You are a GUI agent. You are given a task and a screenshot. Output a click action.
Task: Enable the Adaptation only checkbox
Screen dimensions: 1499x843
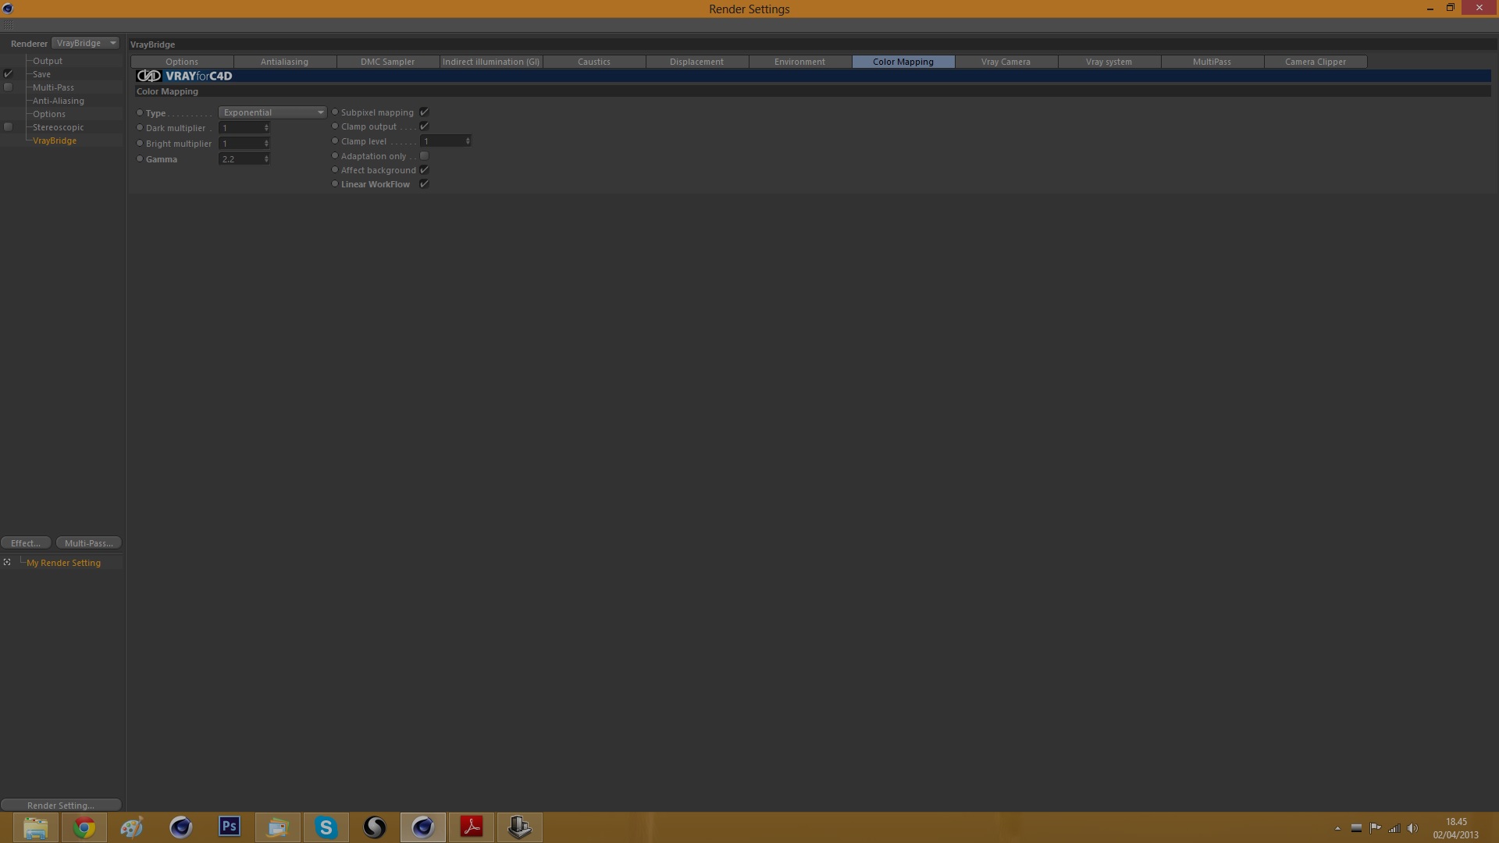[x=424, y=156]
